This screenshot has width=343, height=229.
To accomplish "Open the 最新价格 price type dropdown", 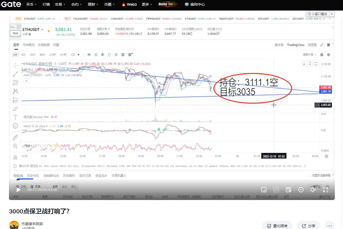I will 309,55.
